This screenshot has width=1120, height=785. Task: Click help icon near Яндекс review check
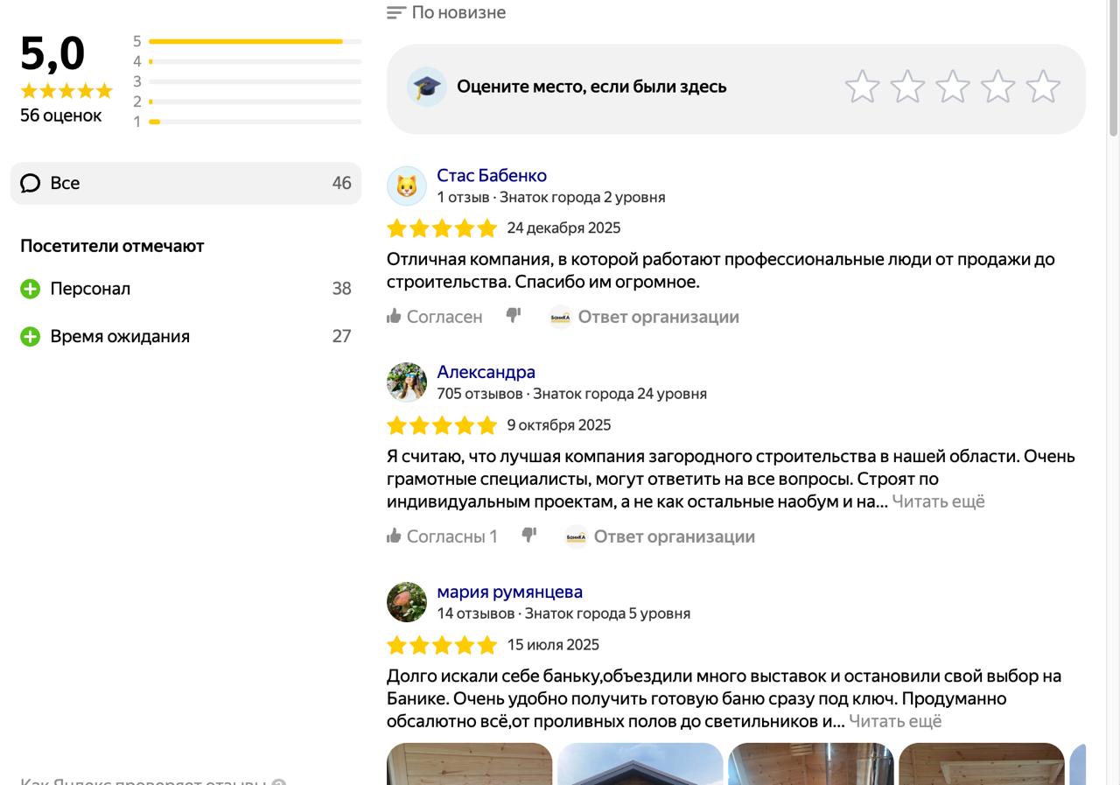pos(279,782)
